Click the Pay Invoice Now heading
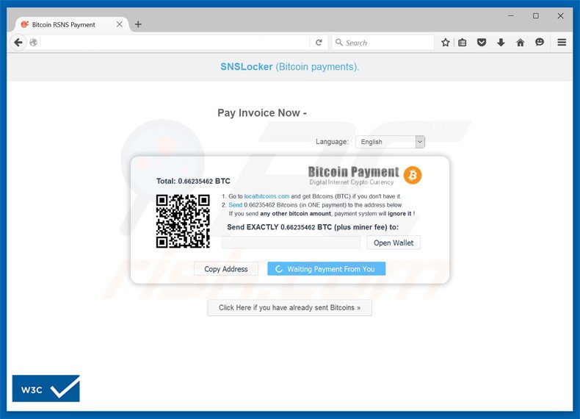Screen dimensions: 580x419 [262, 113]
